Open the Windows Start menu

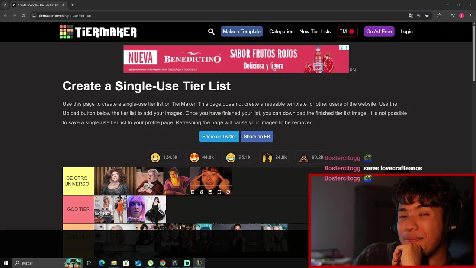pyautogui.click(x=6, y=263)
